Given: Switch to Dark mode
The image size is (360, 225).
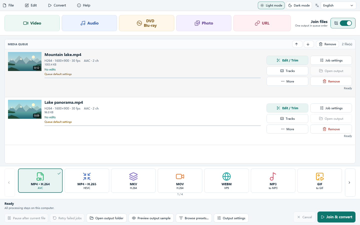Looking at the screenshot, I should 299,5.
